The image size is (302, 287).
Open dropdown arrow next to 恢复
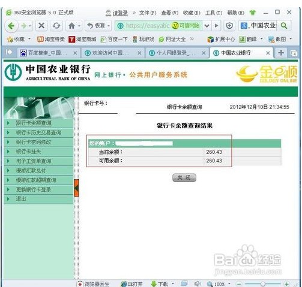[x=109, y=26]
